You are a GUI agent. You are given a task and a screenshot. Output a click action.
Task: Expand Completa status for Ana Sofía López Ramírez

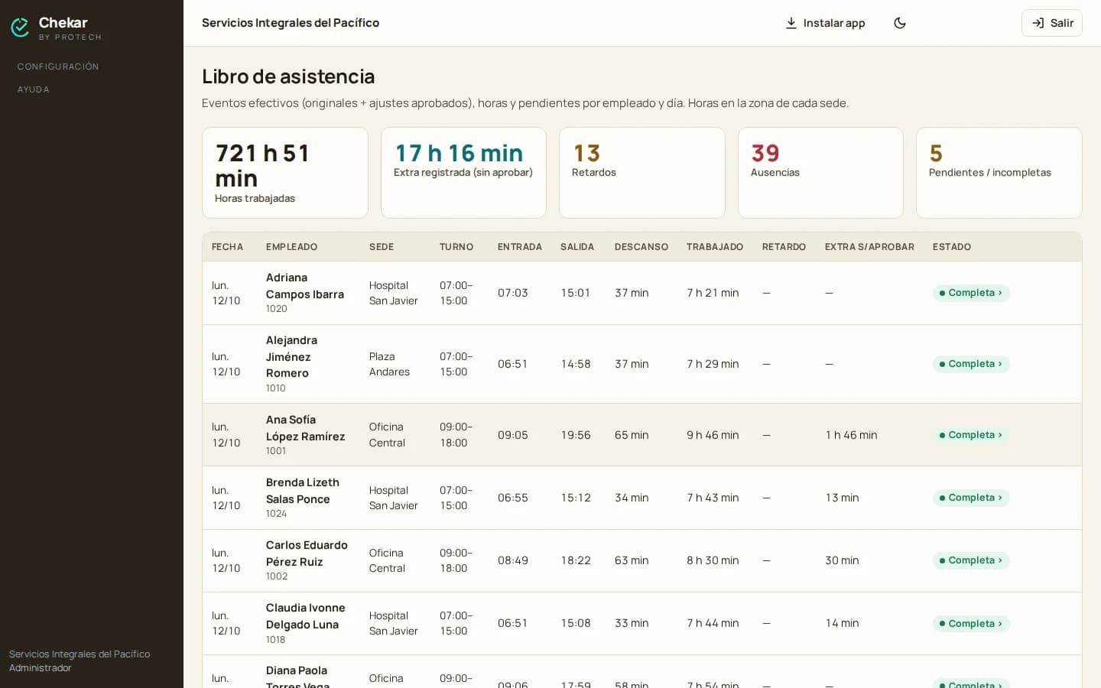(971, 435)
